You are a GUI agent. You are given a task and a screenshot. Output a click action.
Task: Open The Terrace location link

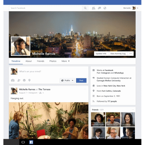44,89
